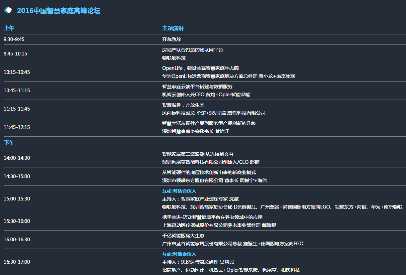Click 智能家居第二波浪潮:从连接到交互 topic
Screen dimensions: 406x275
point(198,154)
